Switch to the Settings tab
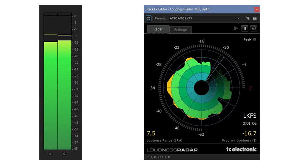The image size is (294, 165). pyautogui.click(x=180, y=30)
